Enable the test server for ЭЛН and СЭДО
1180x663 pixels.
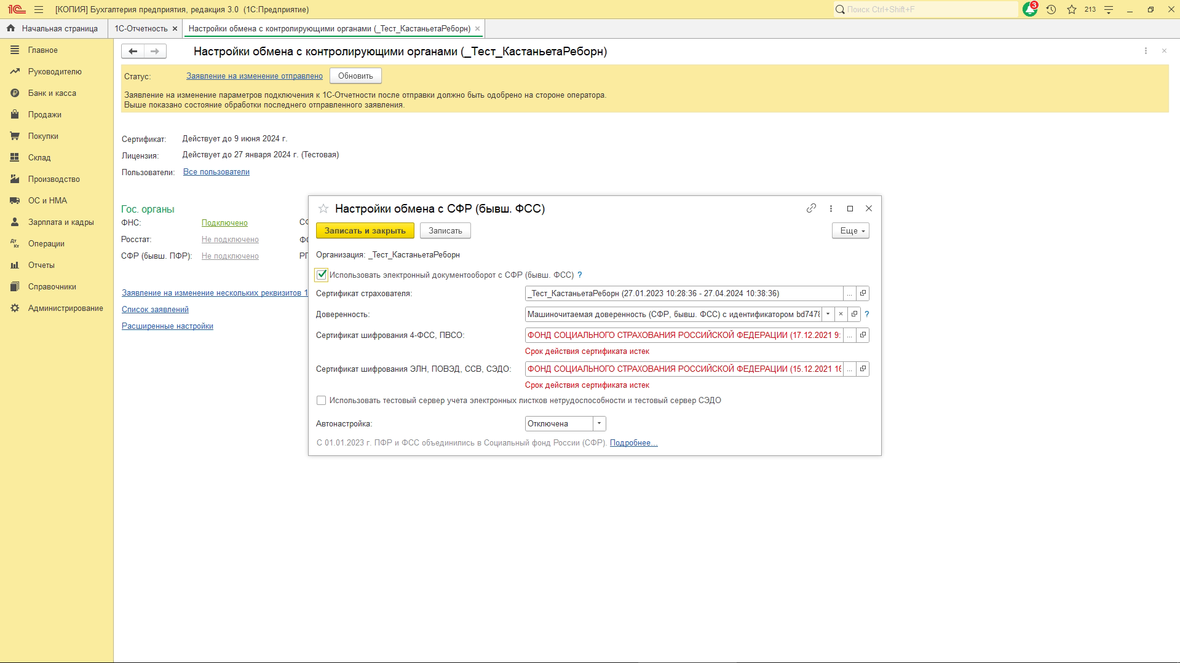tap(321, 401)
